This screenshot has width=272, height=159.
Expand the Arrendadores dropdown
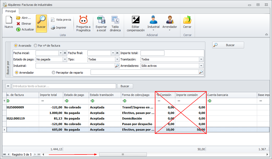point(201,66)
